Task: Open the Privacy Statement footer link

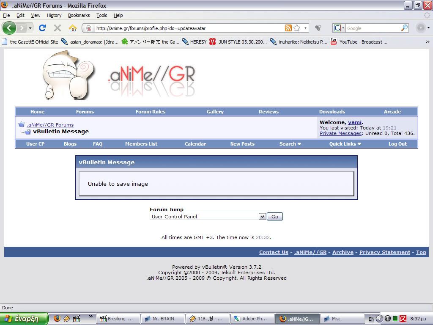Action: [x=385, y=252]
